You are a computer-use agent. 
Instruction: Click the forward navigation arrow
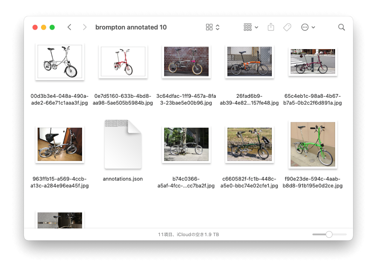pos(85,27)
